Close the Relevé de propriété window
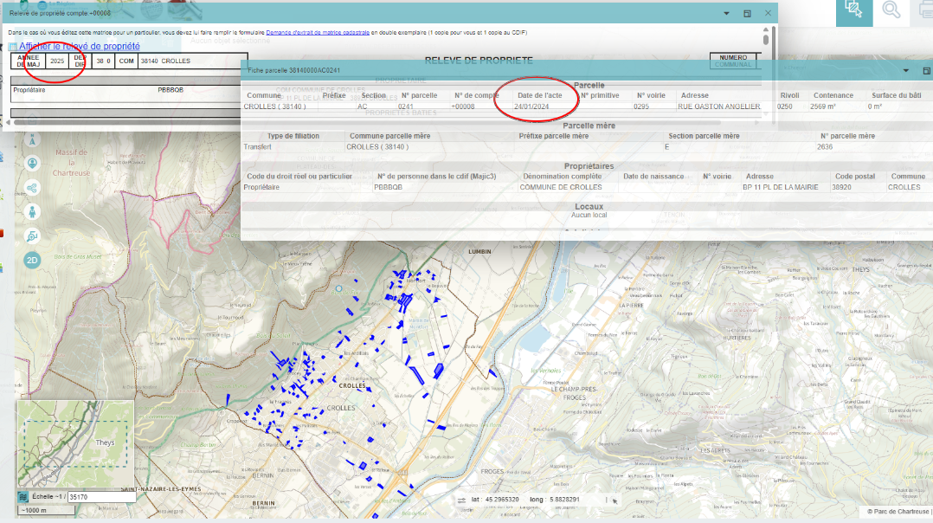 click(x=769, y=13)
